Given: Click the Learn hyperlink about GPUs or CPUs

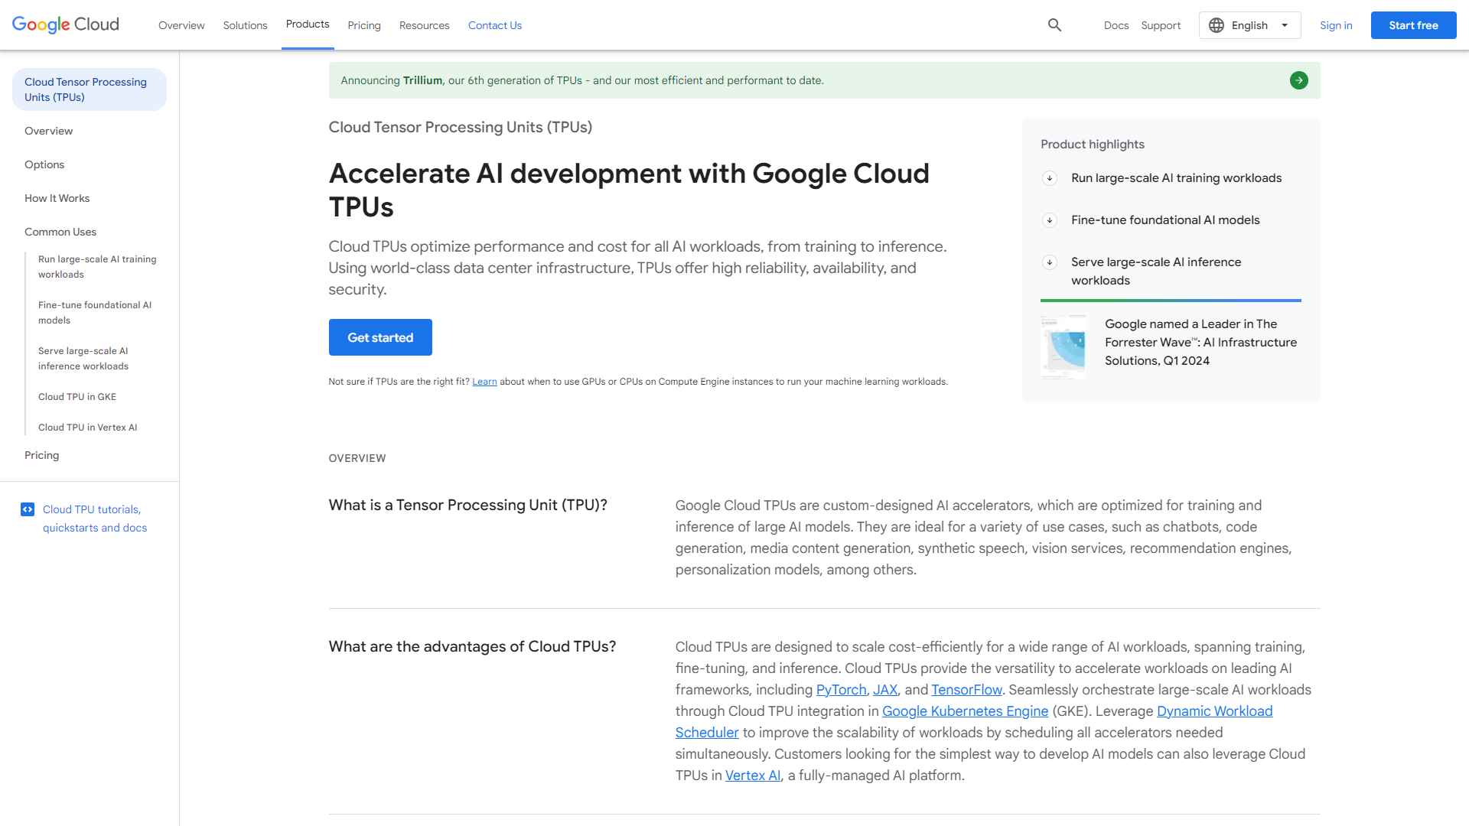Looking at the screenshot, I should click(x=484, y=381).
